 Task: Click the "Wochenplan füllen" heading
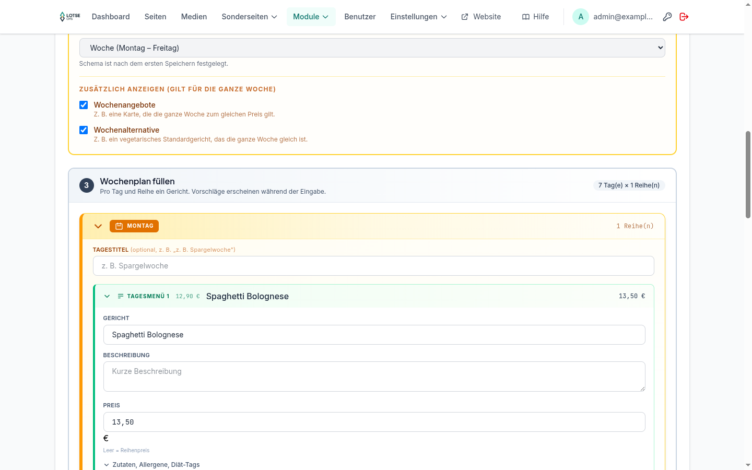coord(137,181)
